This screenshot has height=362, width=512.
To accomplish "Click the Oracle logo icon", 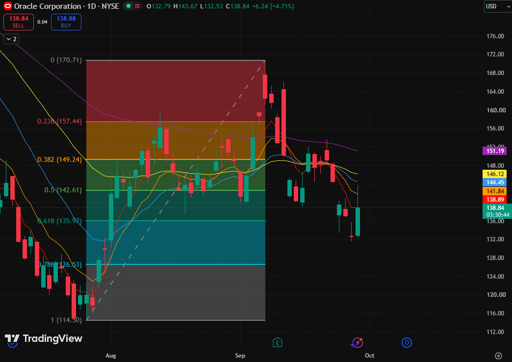I will coord(7,6).
